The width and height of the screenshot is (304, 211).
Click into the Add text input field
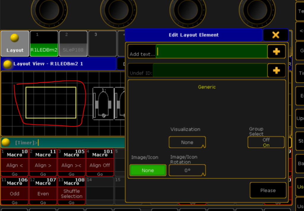coord(212,52)
